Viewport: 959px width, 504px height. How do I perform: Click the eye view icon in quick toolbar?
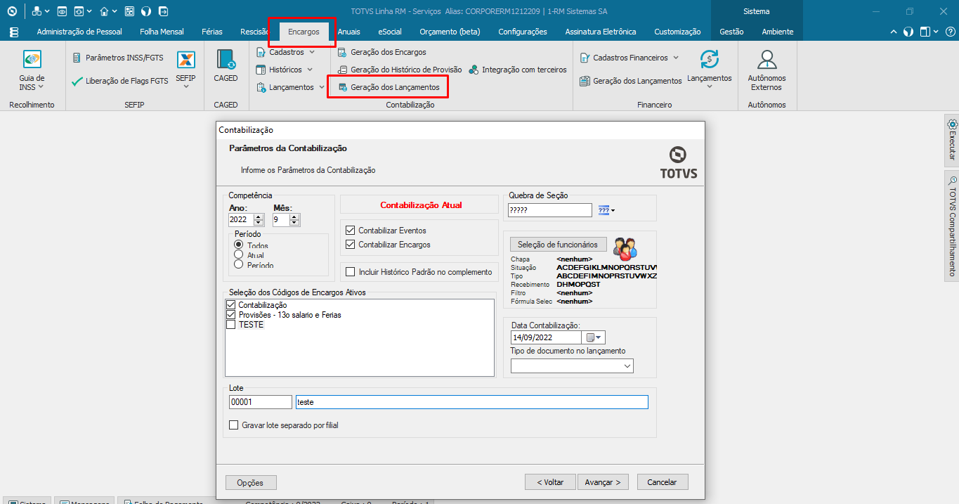pos(62,11)
